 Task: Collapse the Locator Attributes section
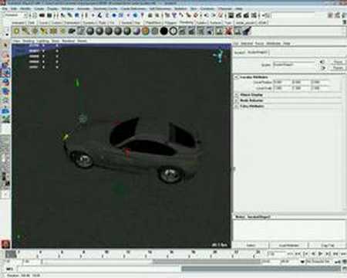(x=237, y=77)
